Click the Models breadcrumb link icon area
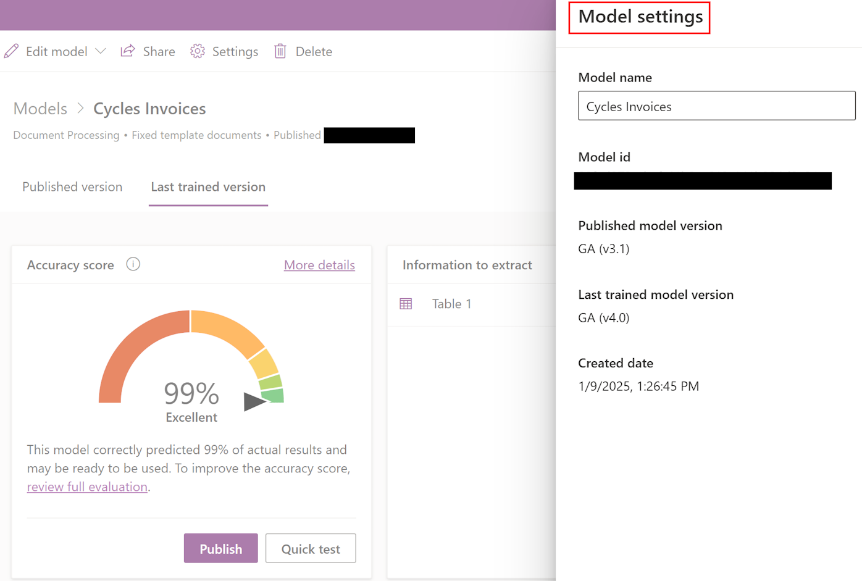 tap(40, 108)
